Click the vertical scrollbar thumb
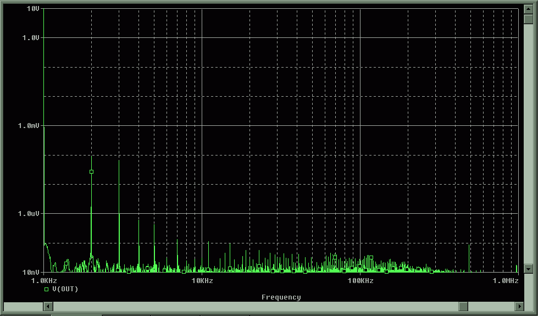 click(x=528, y=20)
